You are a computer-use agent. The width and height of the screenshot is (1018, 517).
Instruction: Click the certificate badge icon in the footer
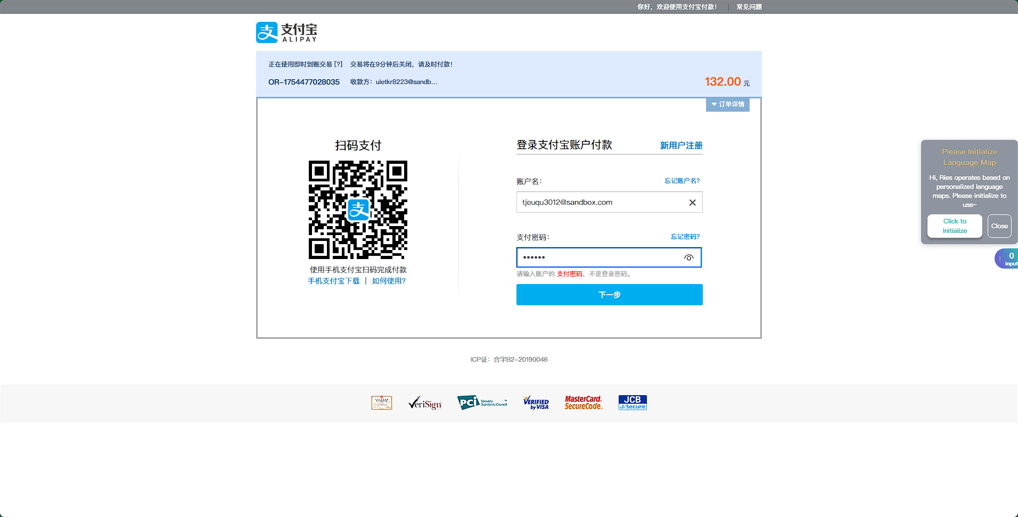(x=382, y=403)
